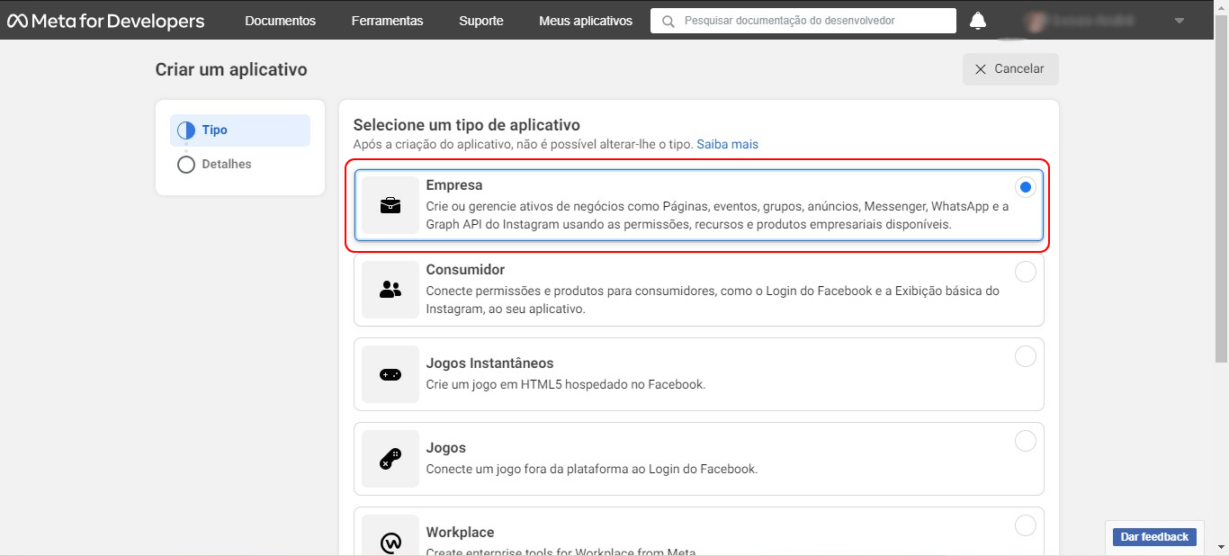Click the Cancelar button

click(x=1009, y=68)
